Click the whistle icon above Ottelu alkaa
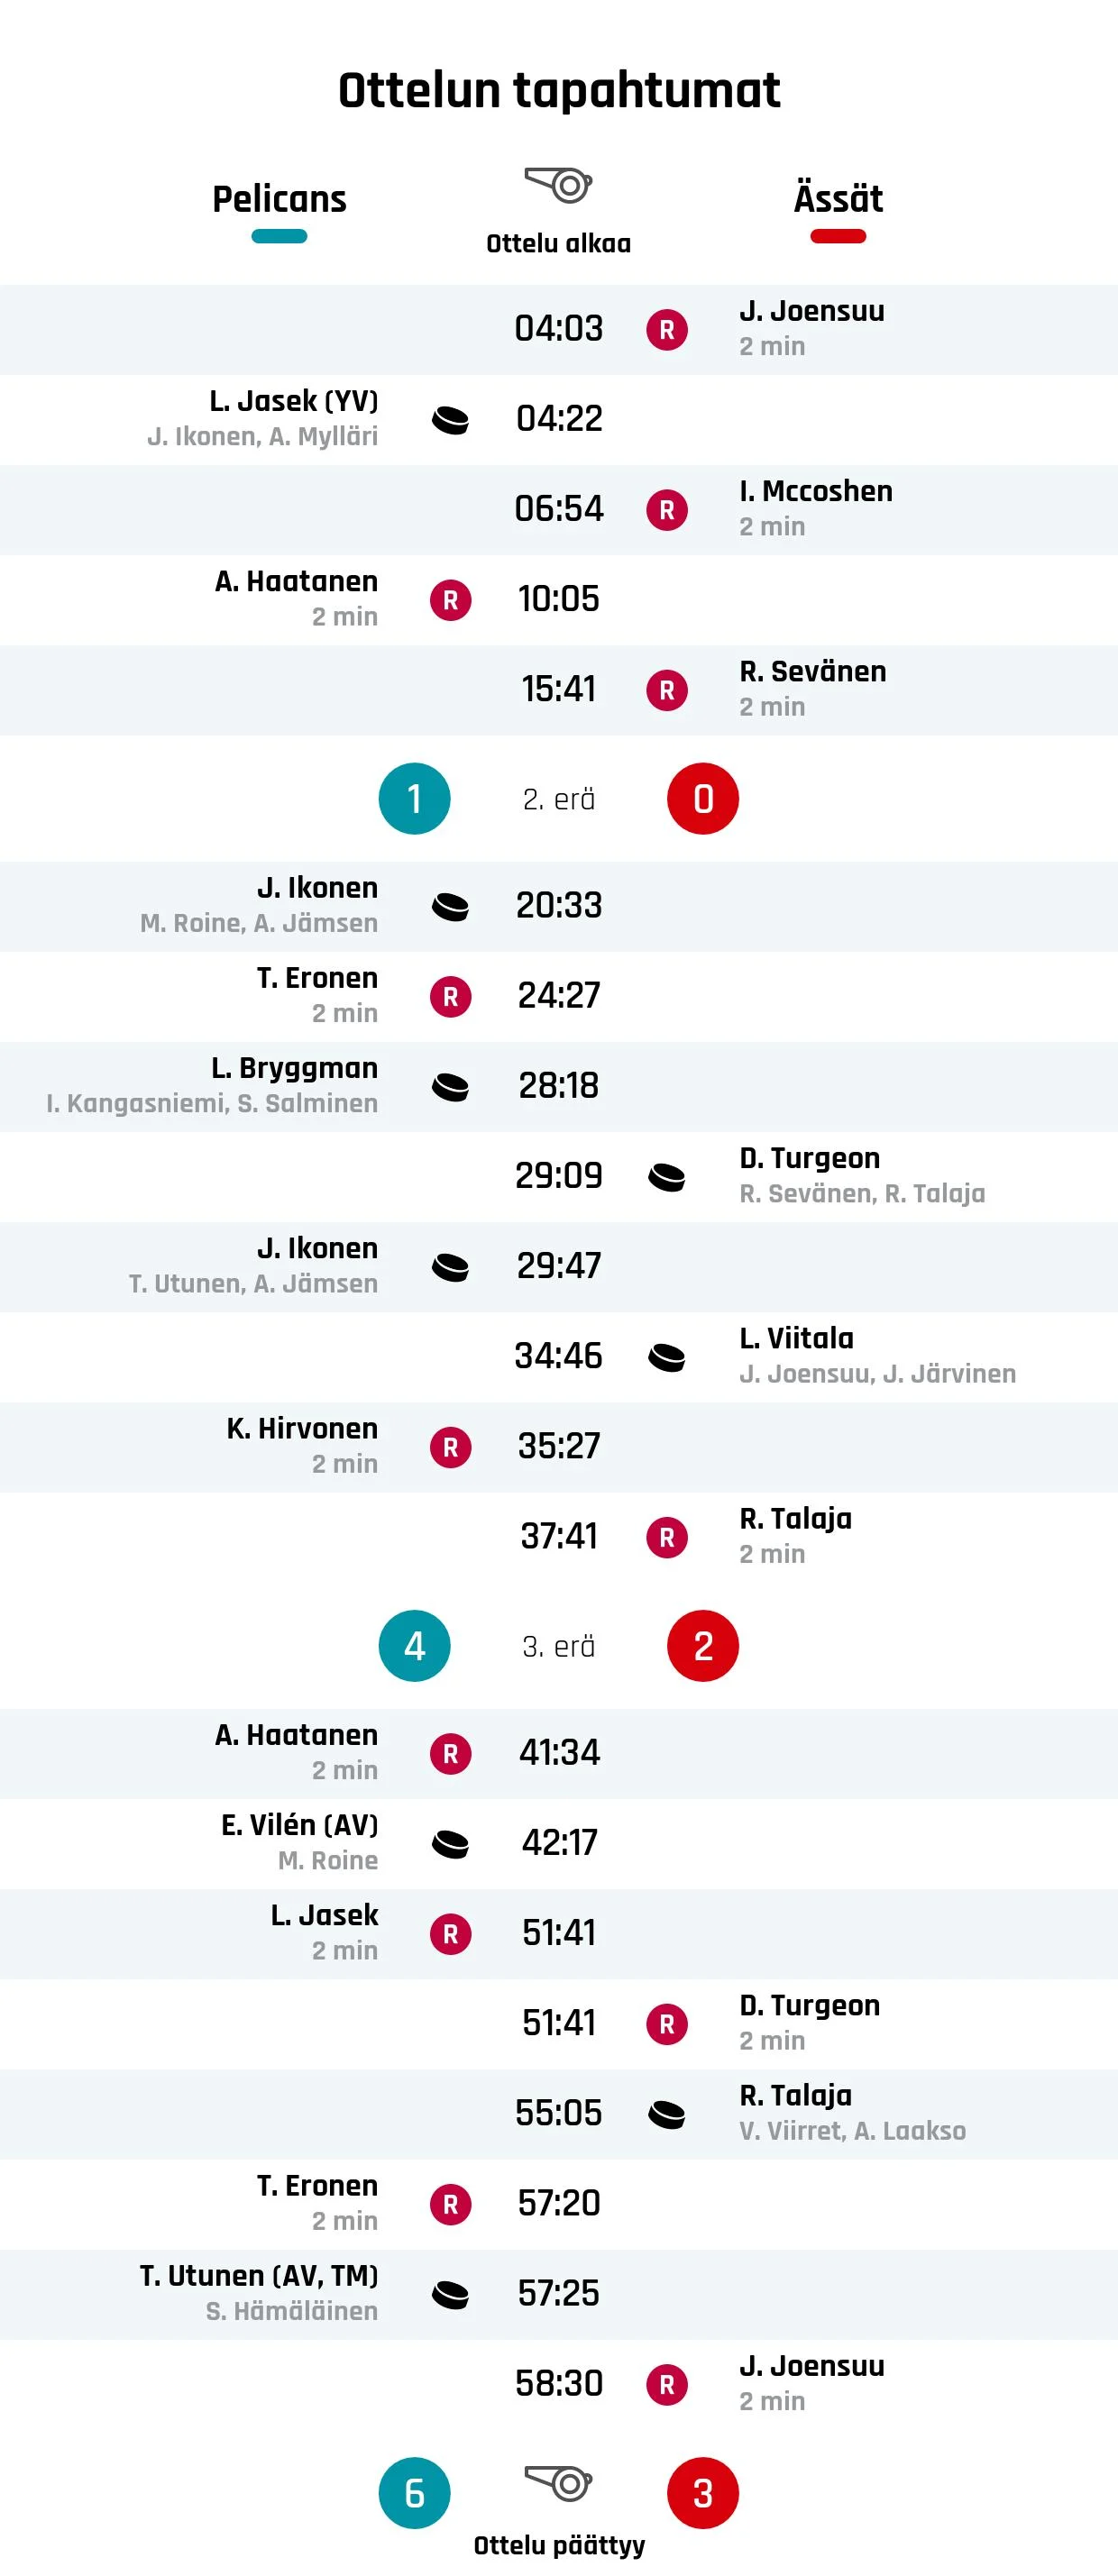The width and height of the screenshot is (1118, 2576). pos(558,185)
